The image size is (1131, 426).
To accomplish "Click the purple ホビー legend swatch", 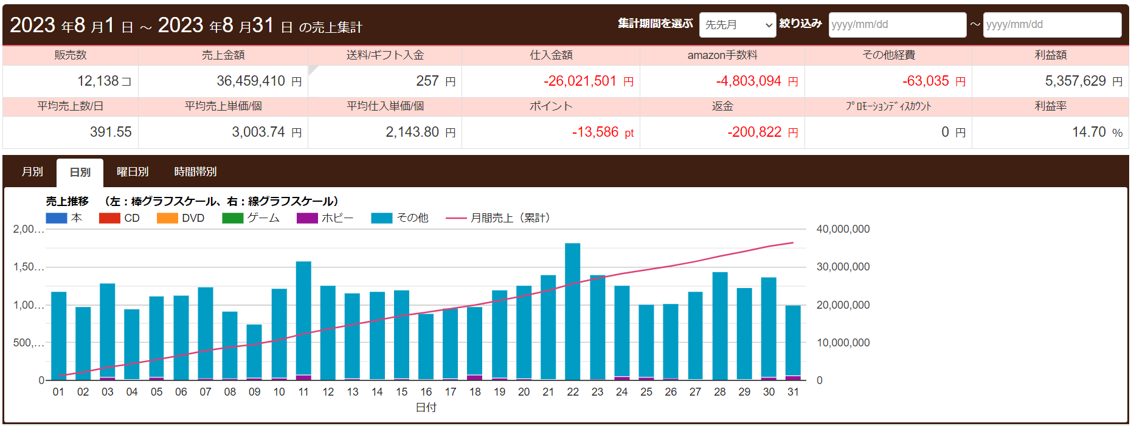I will click(307, 218).
